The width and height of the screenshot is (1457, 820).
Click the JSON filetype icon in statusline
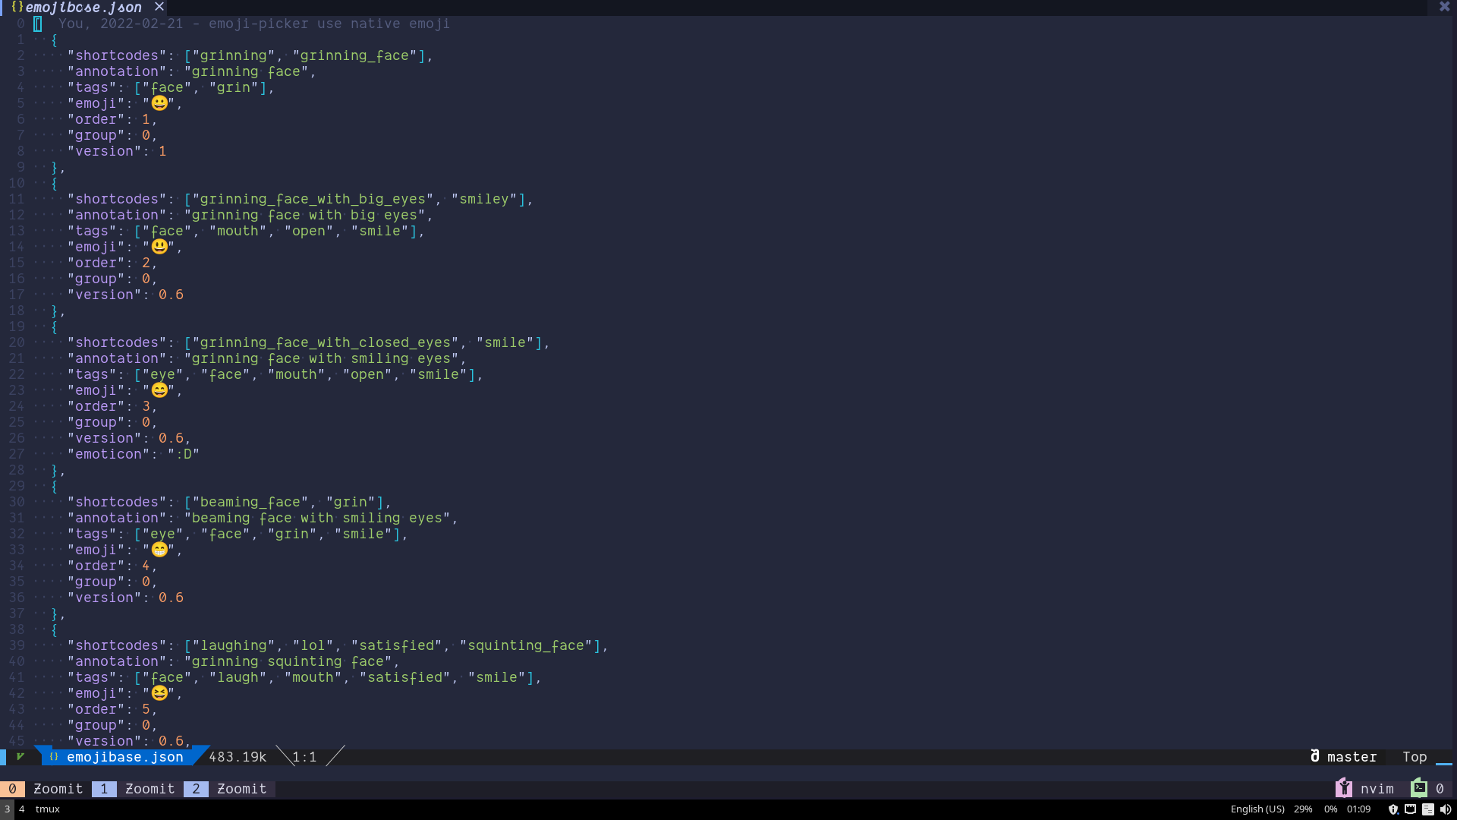click(x=54, y=757)
